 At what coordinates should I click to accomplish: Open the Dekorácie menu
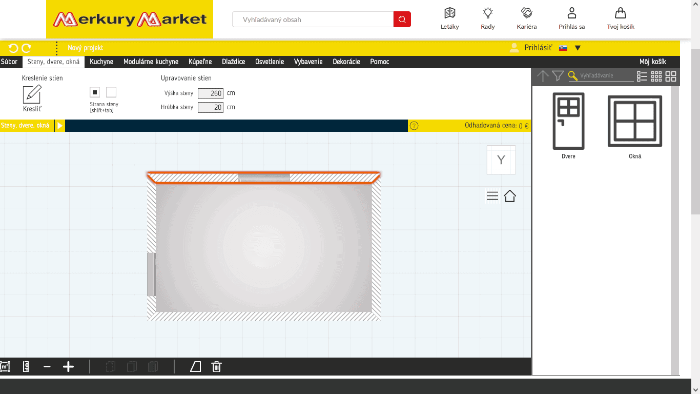pos(346,62)
